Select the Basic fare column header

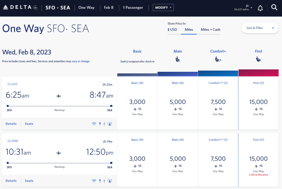137,51
